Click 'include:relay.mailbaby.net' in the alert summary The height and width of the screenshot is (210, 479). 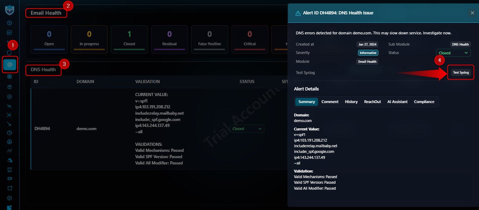point(316,146)
